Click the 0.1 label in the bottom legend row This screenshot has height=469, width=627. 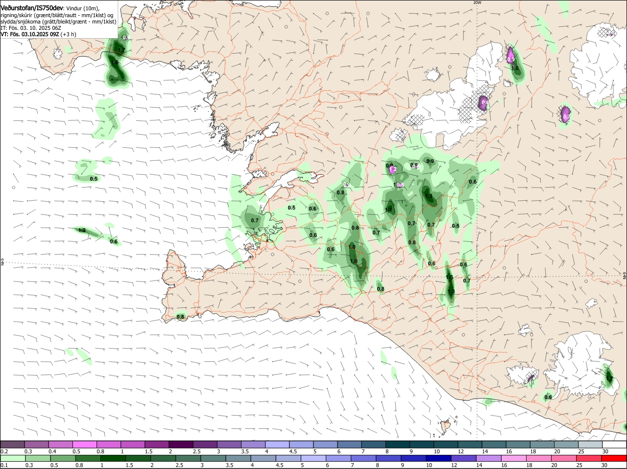click(4, 465)
